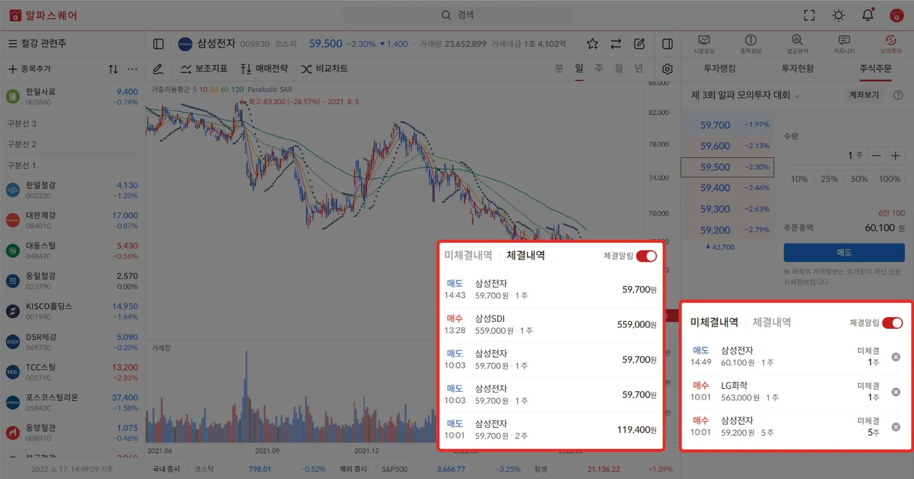Select 포스코스틸리온 in the watchlist
914x479 pixels.
tap(72, 402)
